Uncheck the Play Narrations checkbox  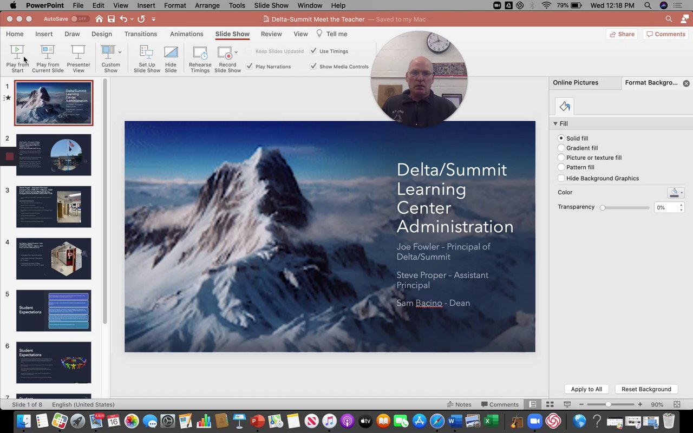pyautogui.click(x=250, y=66)
